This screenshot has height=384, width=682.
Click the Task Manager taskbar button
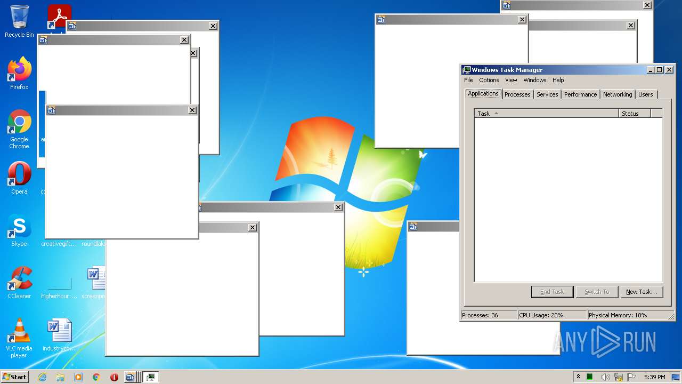[x=151, y=377]
